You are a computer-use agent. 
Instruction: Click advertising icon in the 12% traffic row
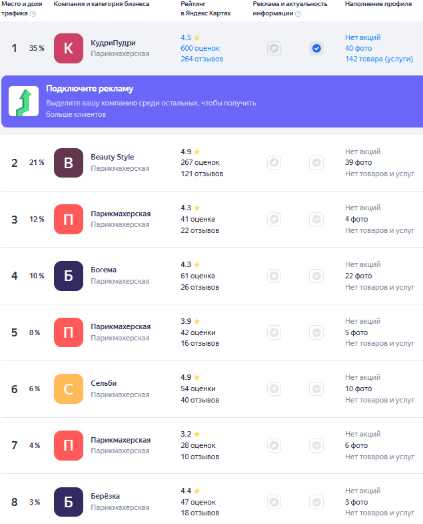point(274,219)
